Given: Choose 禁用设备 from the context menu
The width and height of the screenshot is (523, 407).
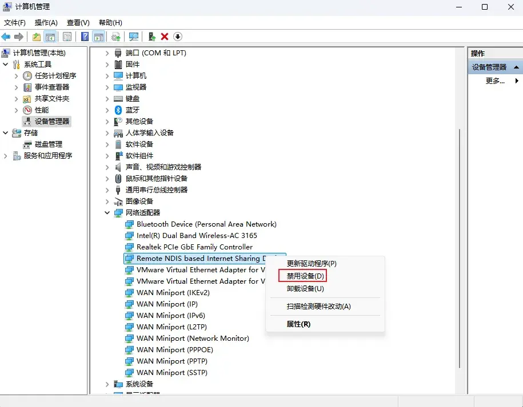Looking at the screenshot, I should [302, 275].
